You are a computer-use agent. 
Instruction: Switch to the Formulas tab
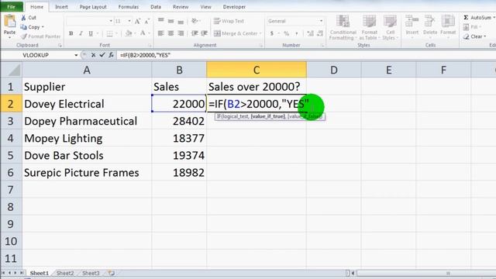(x=129, y=7)
